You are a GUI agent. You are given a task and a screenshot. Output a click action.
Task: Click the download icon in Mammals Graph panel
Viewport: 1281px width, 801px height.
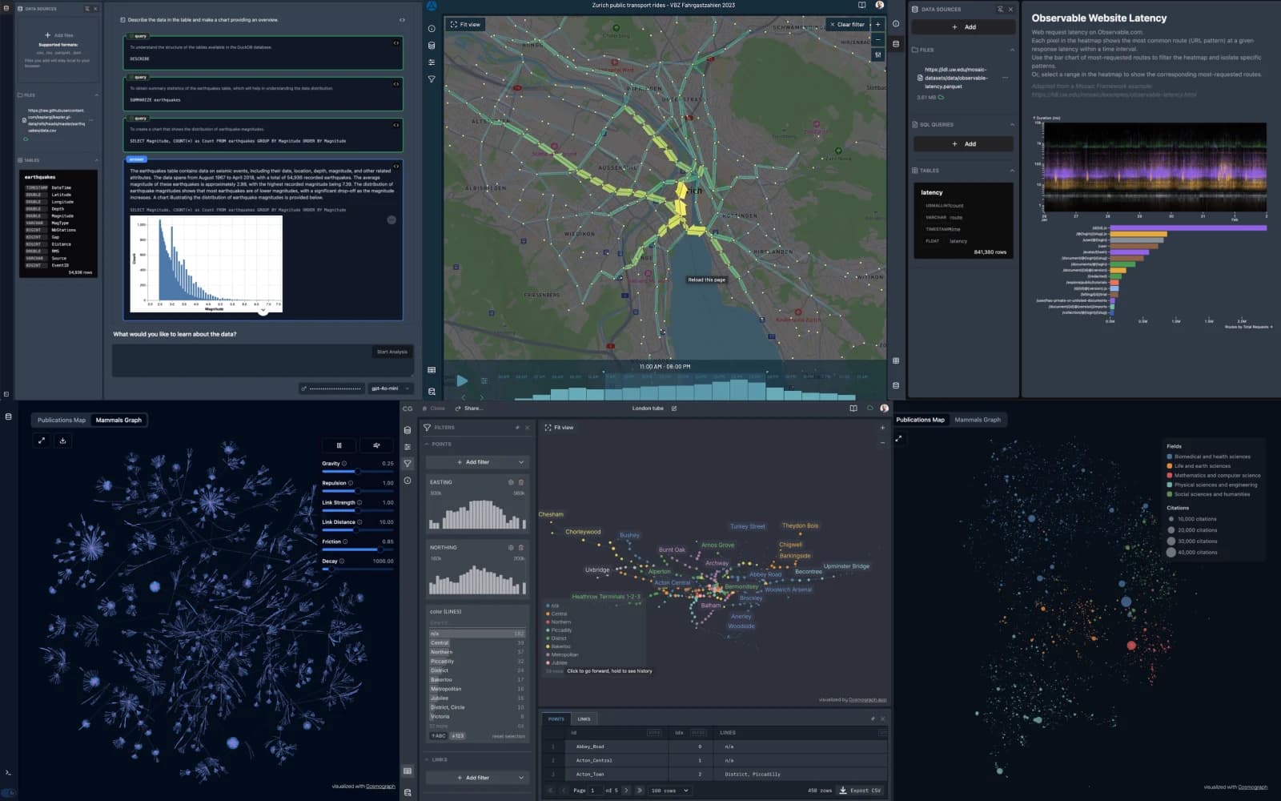click(62, 440)
